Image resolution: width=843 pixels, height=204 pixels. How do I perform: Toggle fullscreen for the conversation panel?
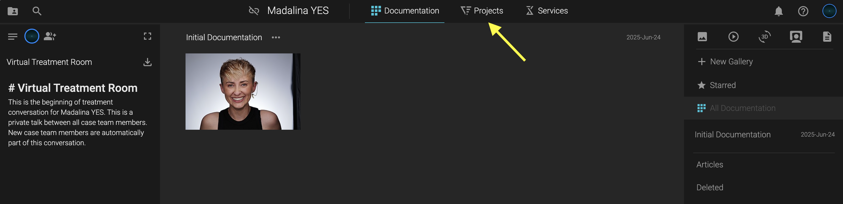tap(147, 36)
